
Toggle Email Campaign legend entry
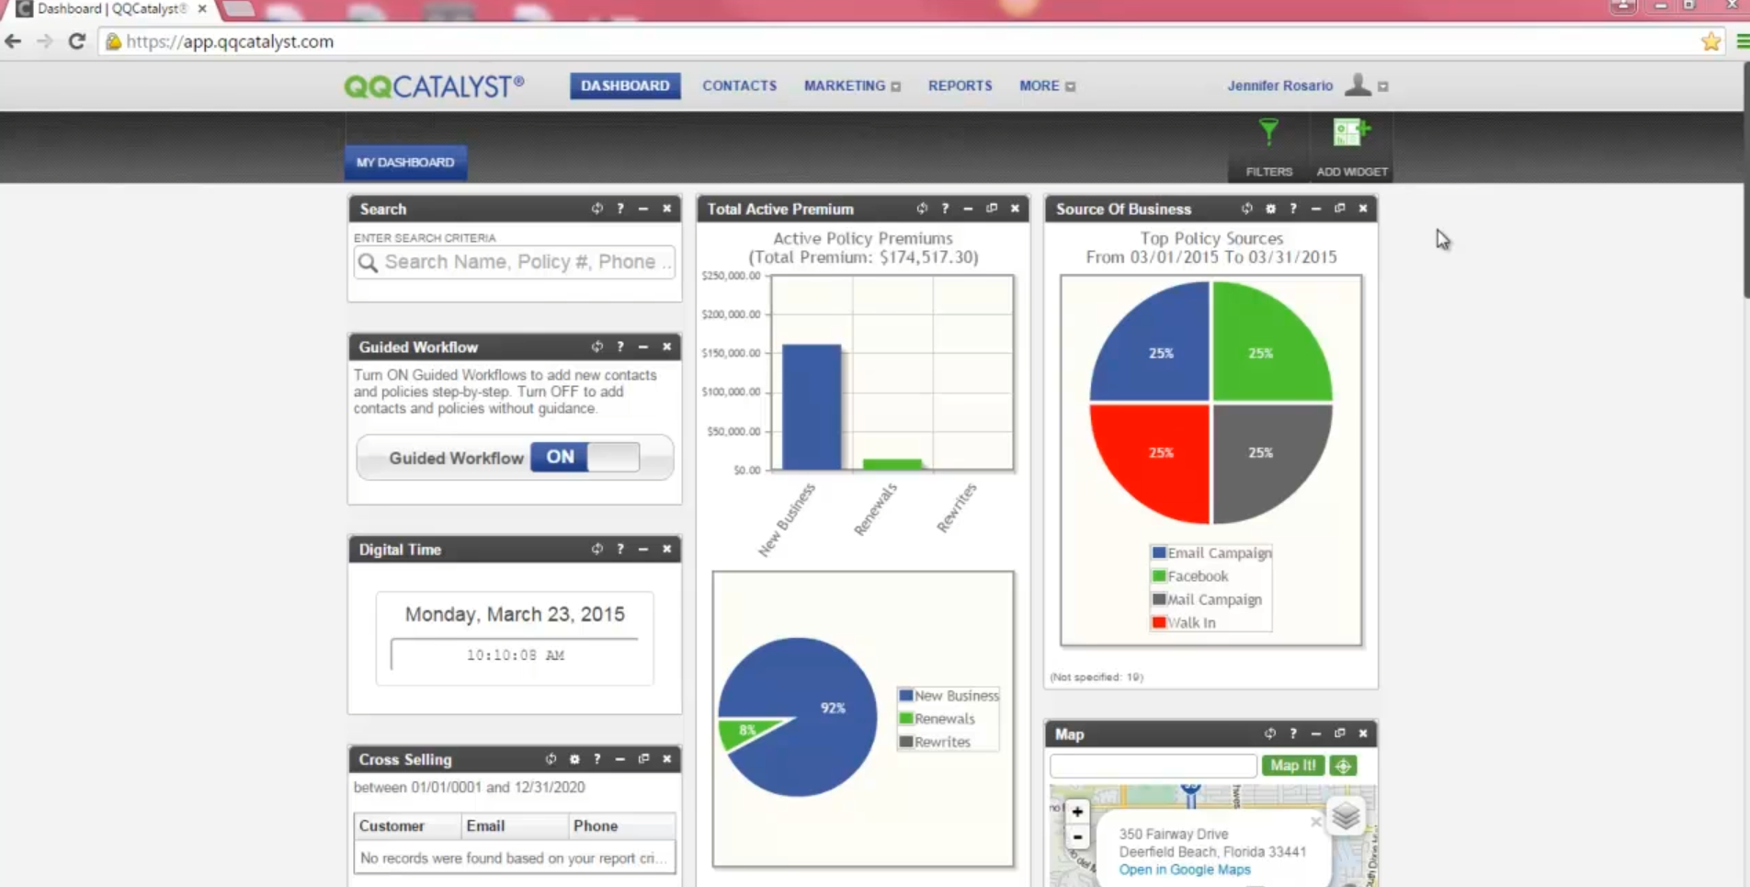click(x=1210, y=552)
